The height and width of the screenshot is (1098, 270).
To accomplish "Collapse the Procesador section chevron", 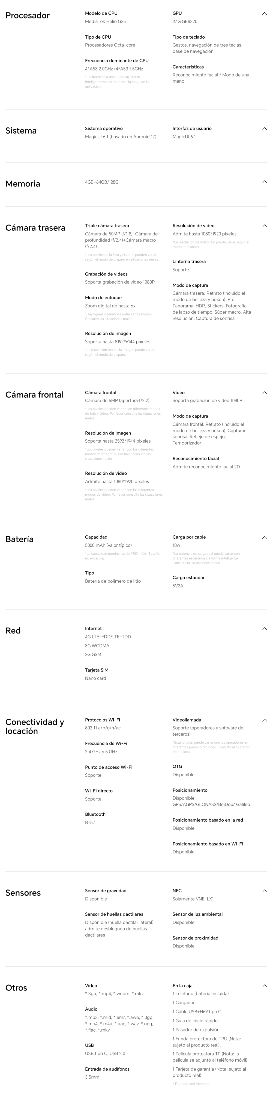I will click(x=265, y=14).
